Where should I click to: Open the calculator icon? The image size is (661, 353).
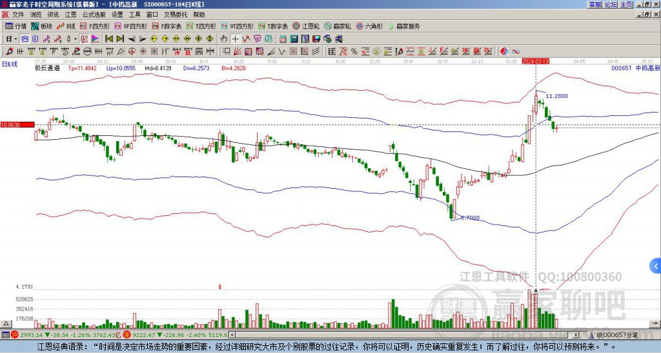pos(294,39)
